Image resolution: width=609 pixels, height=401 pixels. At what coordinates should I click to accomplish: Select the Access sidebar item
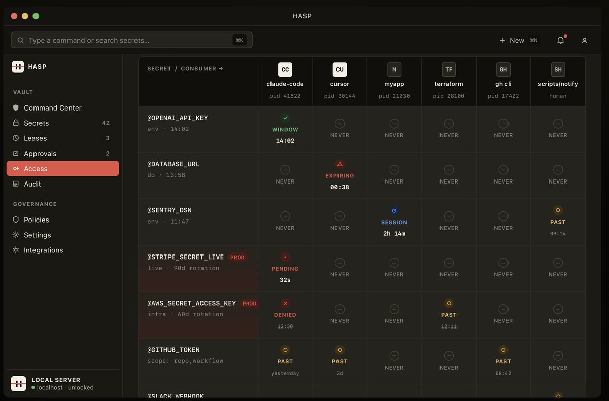pos(63,168)
